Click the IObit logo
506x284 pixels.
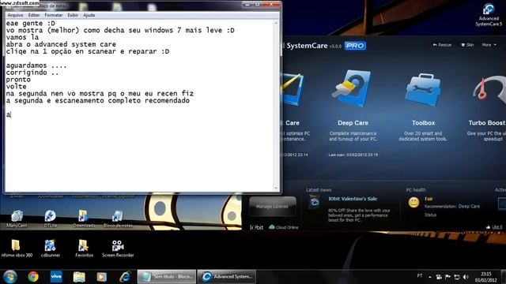256,227
